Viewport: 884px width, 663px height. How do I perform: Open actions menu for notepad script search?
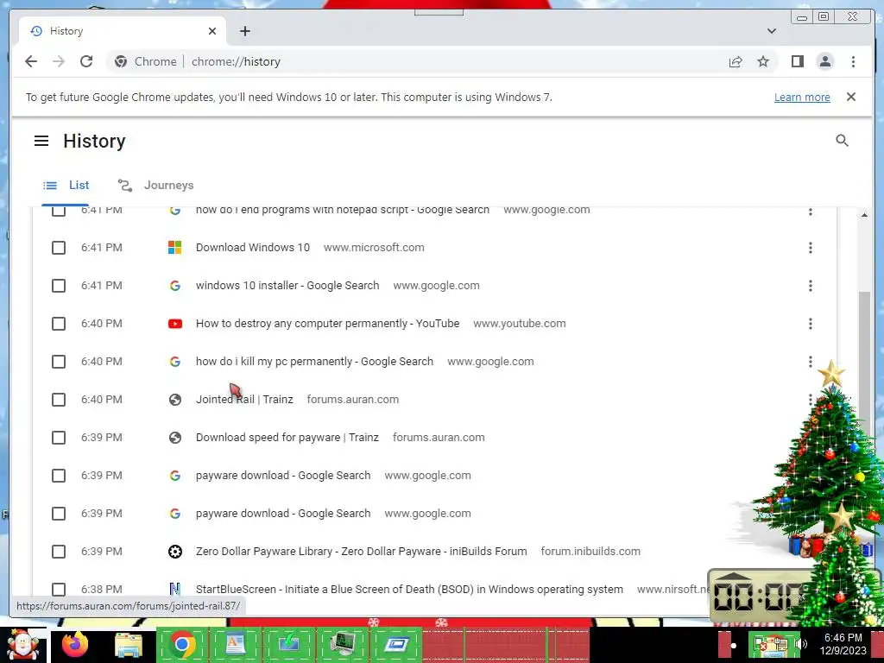pyautogui.click(x=810, y=212)
